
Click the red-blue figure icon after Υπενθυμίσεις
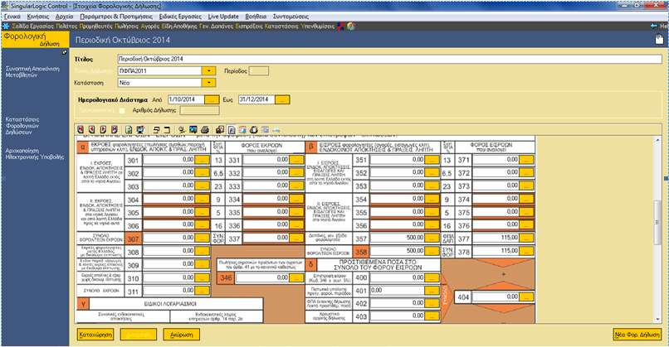click(x=341, y=27)
